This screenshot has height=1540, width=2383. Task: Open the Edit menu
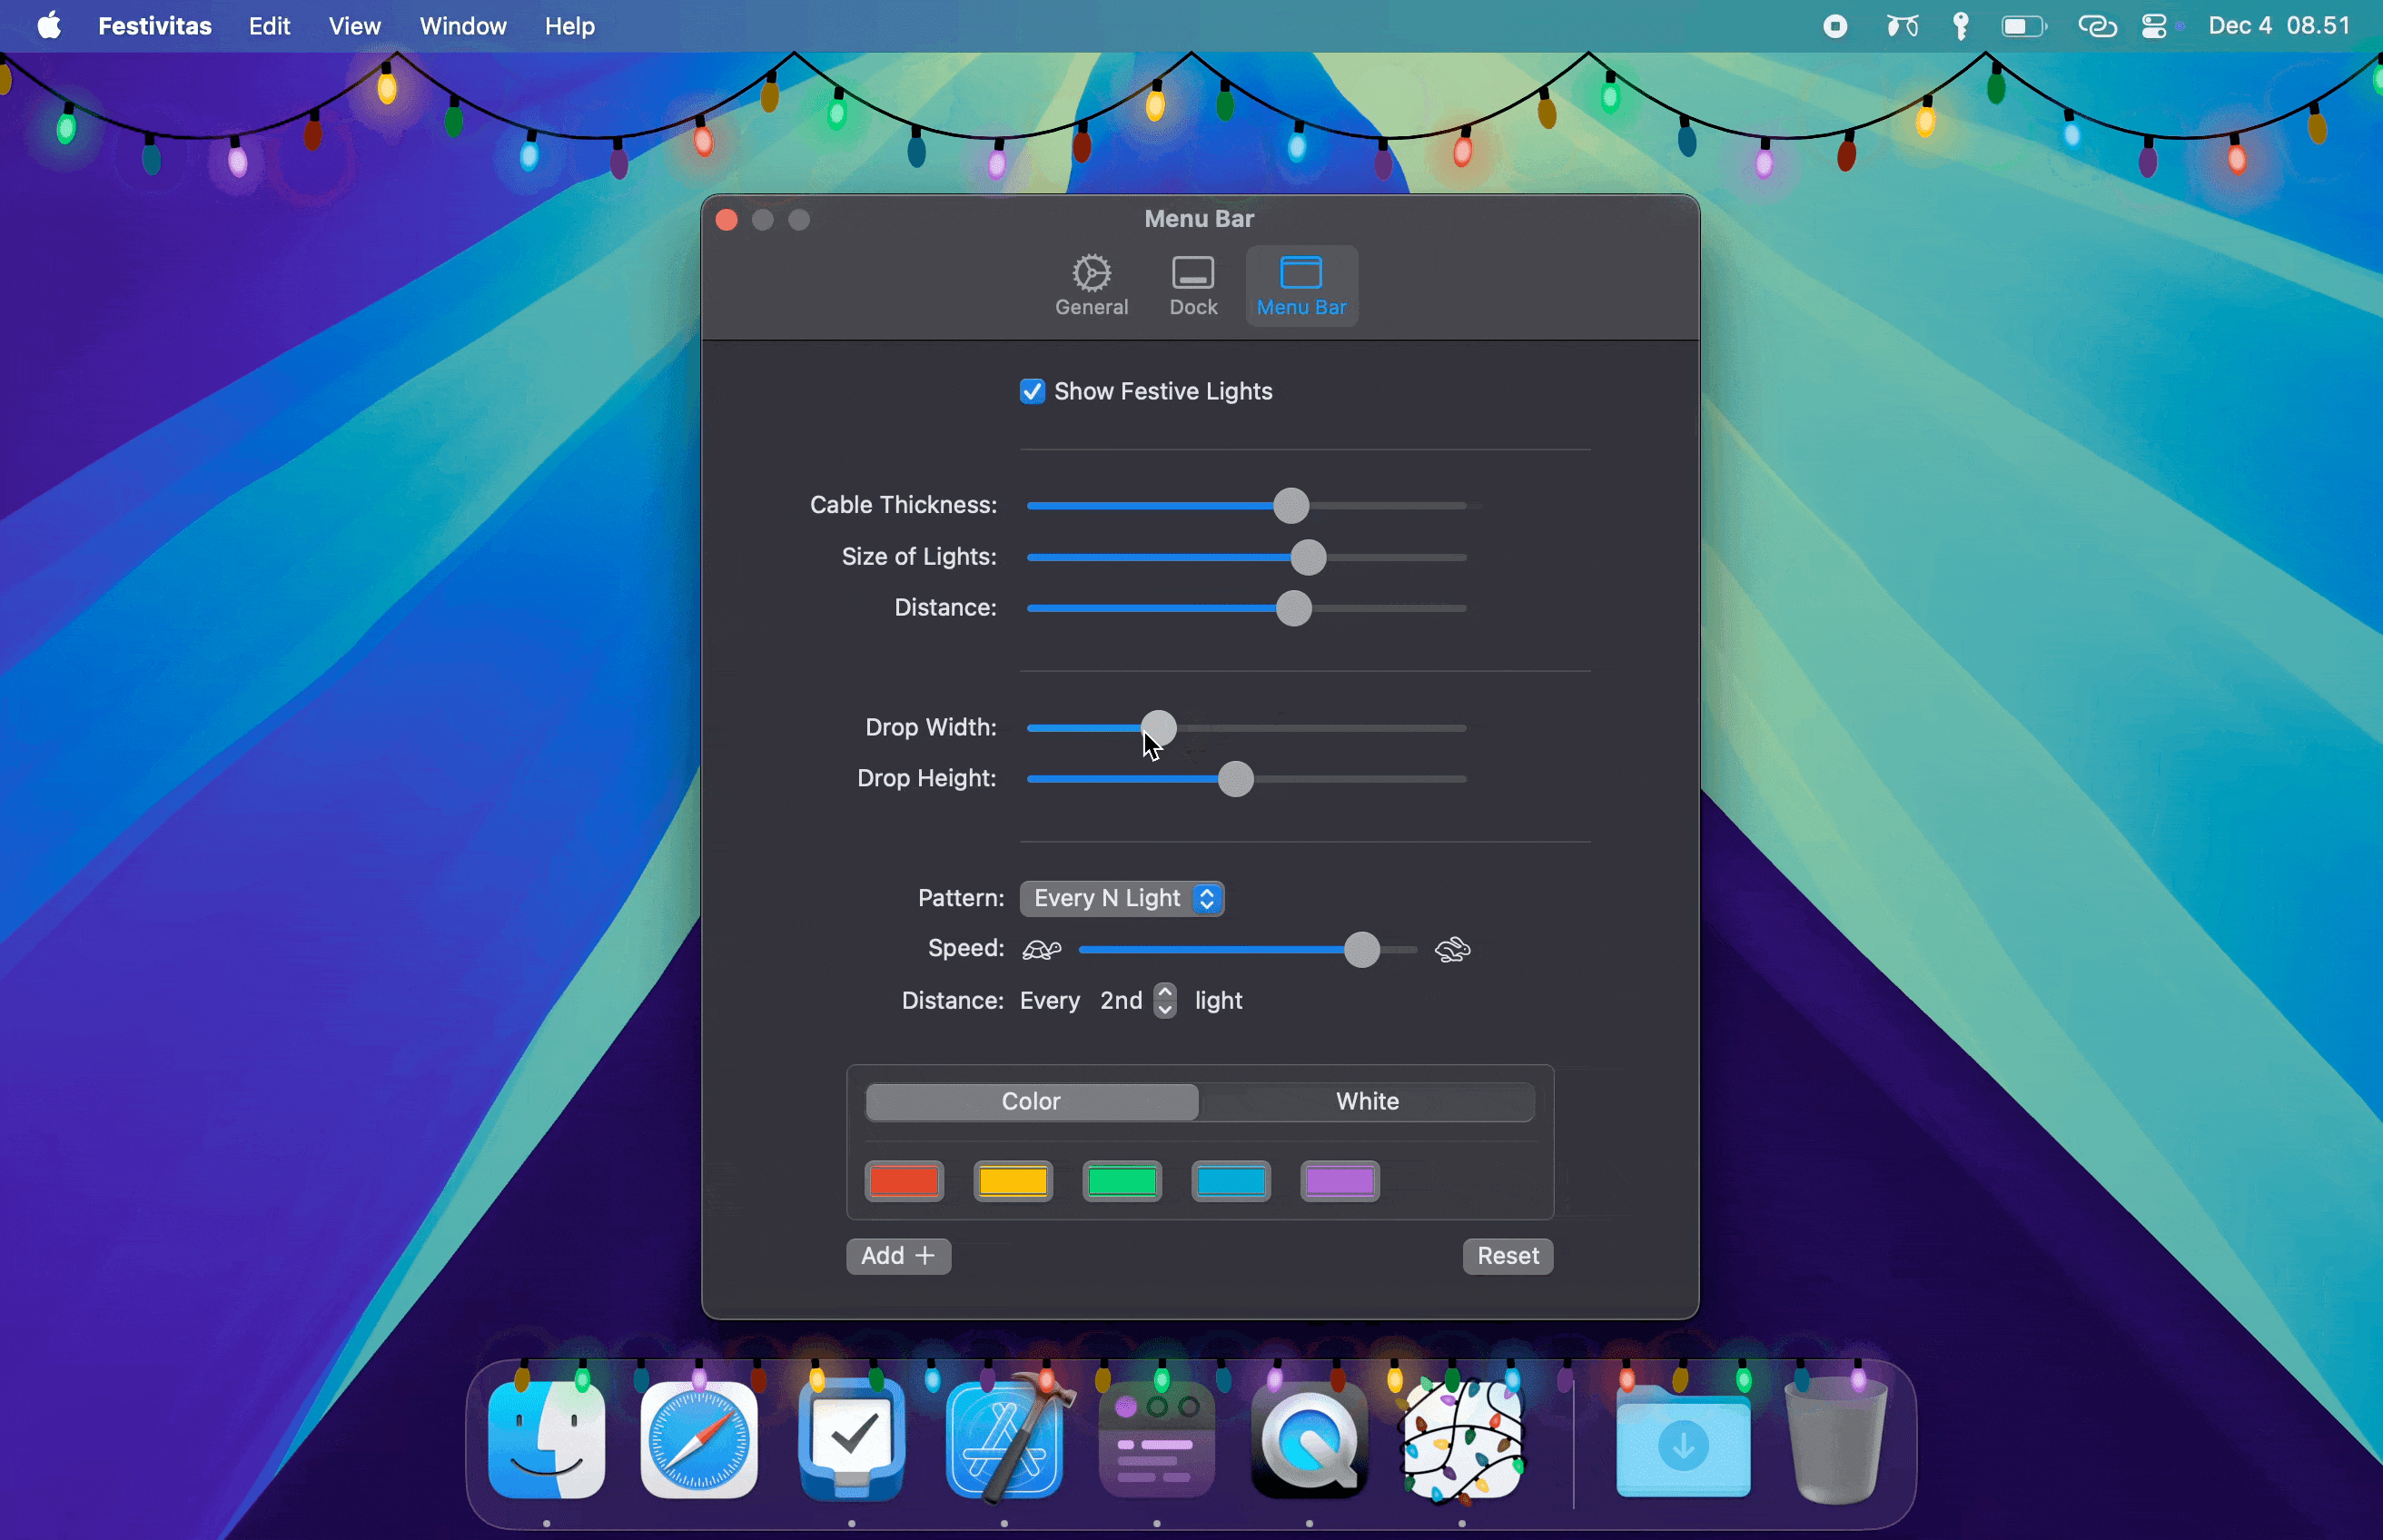[269, 26]
